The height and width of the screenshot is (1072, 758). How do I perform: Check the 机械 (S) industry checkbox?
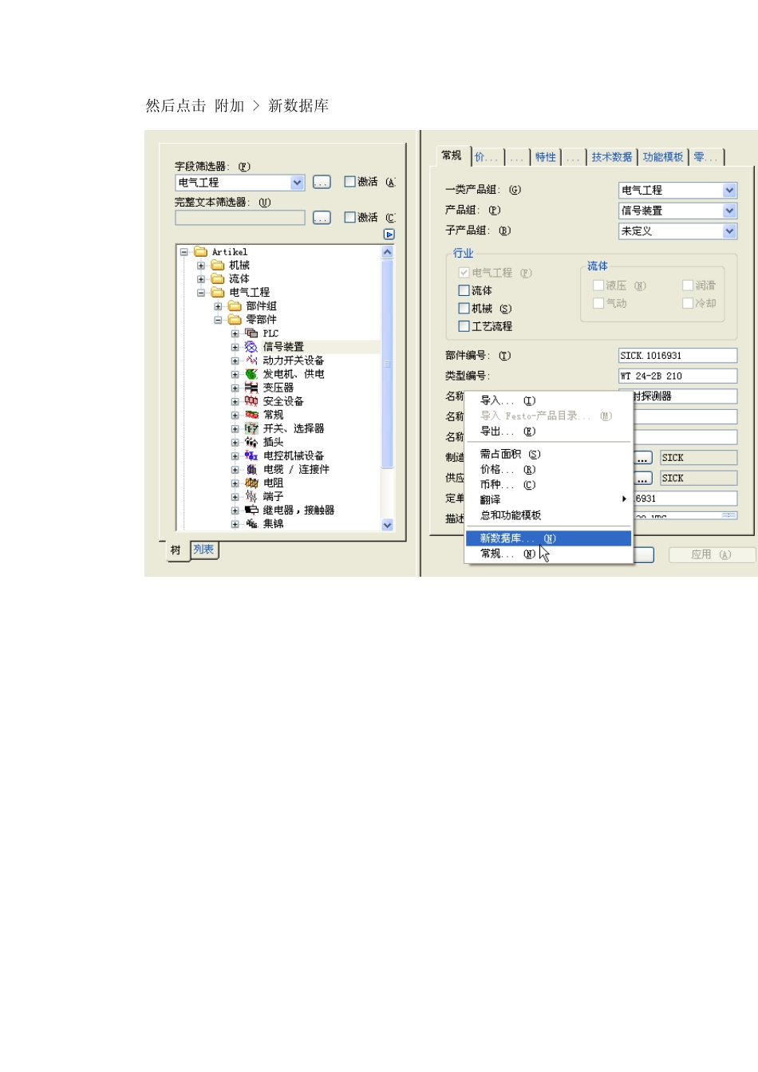coord(464,308)
